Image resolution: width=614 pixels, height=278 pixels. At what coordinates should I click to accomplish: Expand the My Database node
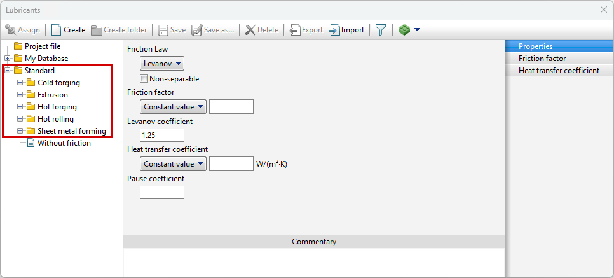pos(8,59)
